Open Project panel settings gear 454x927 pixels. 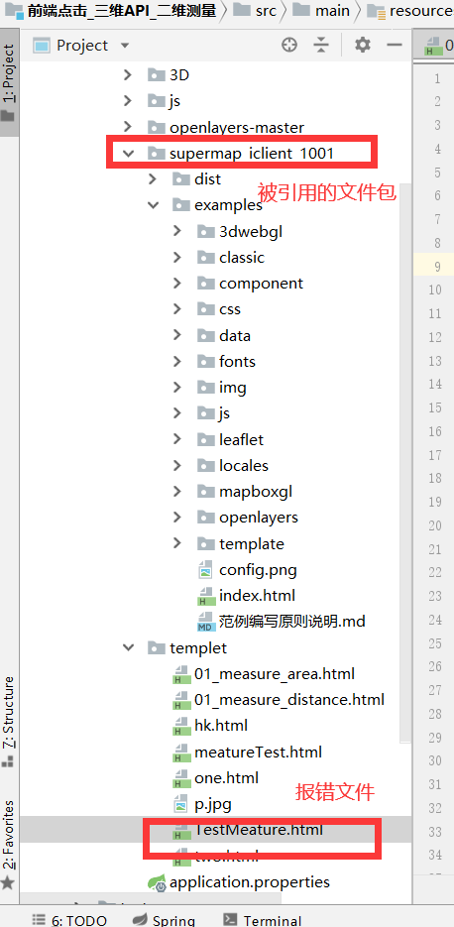click(x=363, y=45)
